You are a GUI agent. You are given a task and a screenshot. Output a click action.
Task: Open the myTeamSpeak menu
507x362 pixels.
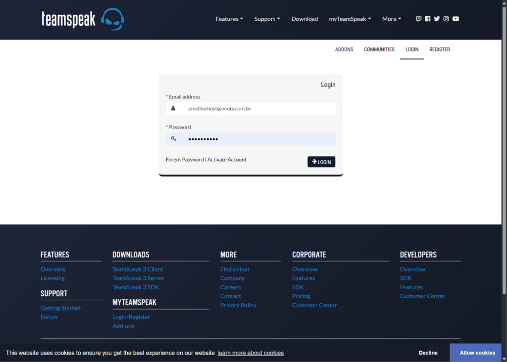click(x=350, y=19)
